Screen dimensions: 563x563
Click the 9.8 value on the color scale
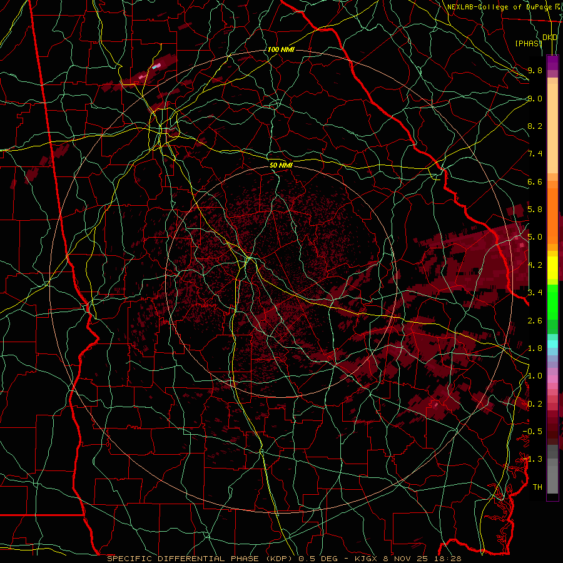pos(535,70)
